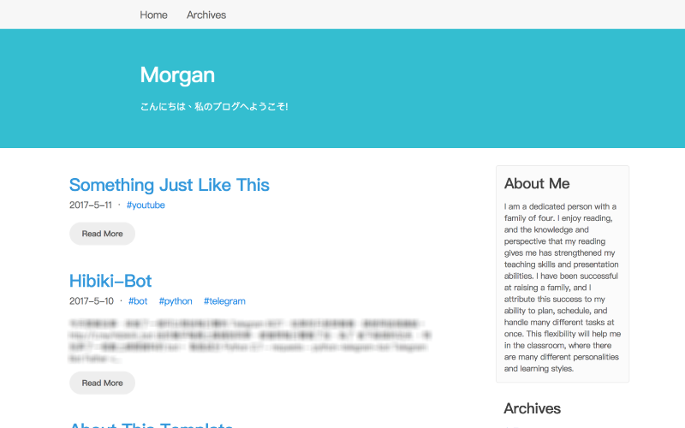This screenshot has width=685, height=428.
Task: Click the About Me sidebar heading
Action: point(537,183)
